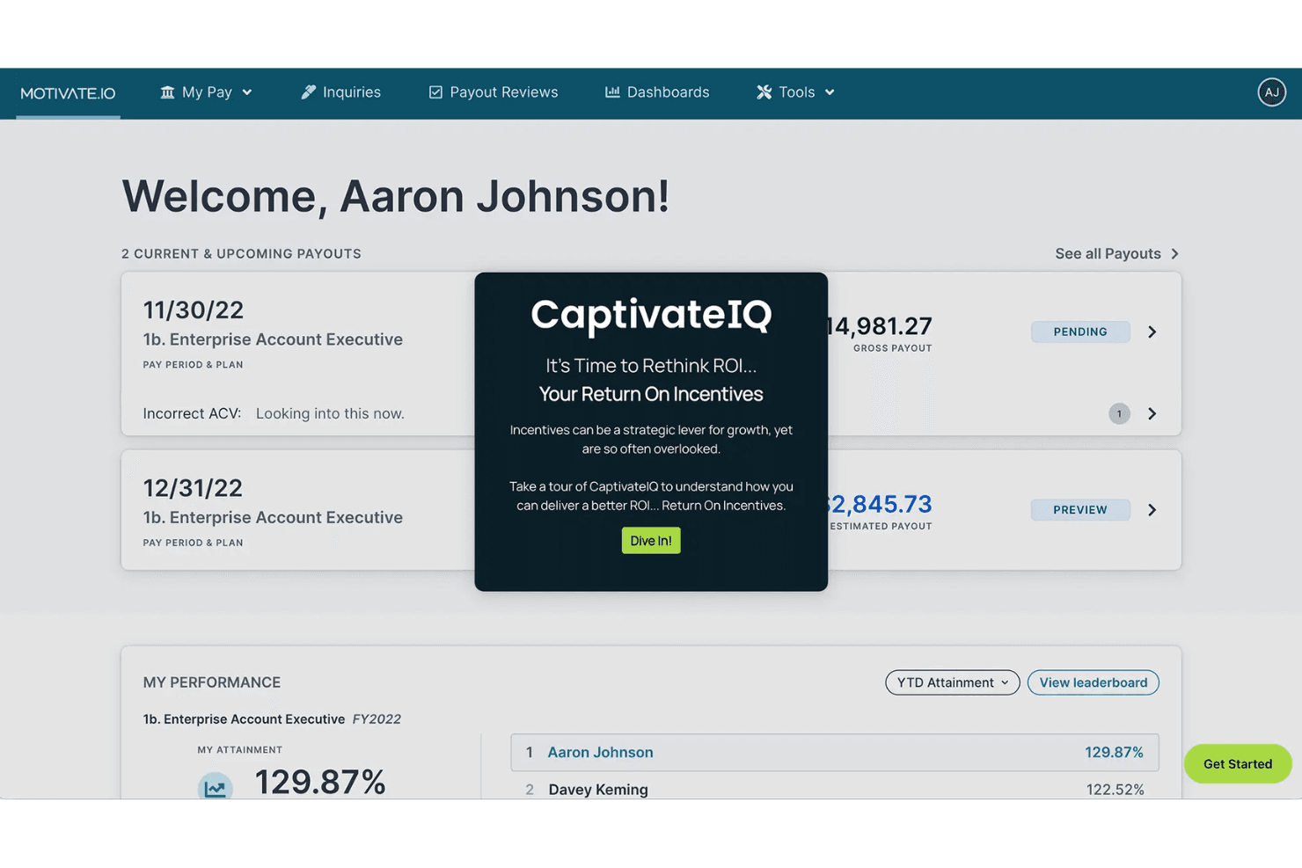
Task: Select the Aaron Johnson leaderboard row
Action: [834, 753]
